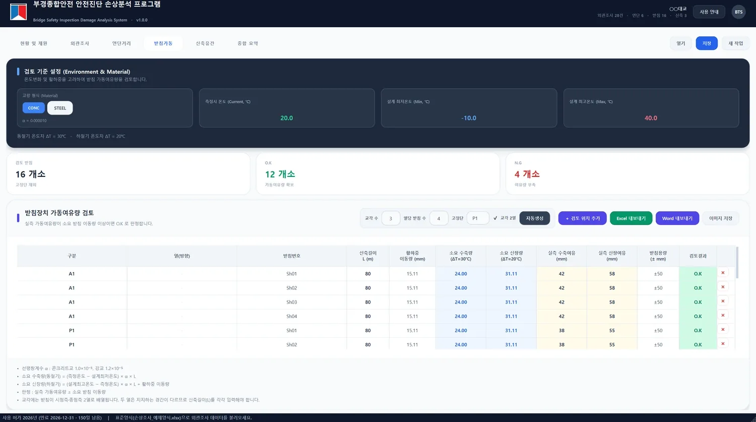Delete the A1 Sh03 row with X icon
This screenshot has width=756, height=422.
[x=723, y=301]
